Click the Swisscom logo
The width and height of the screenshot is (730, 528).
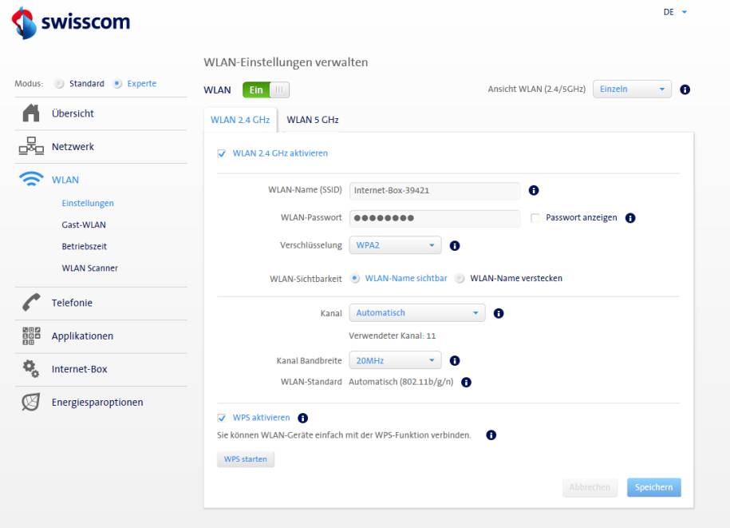(x=71, y=22)
